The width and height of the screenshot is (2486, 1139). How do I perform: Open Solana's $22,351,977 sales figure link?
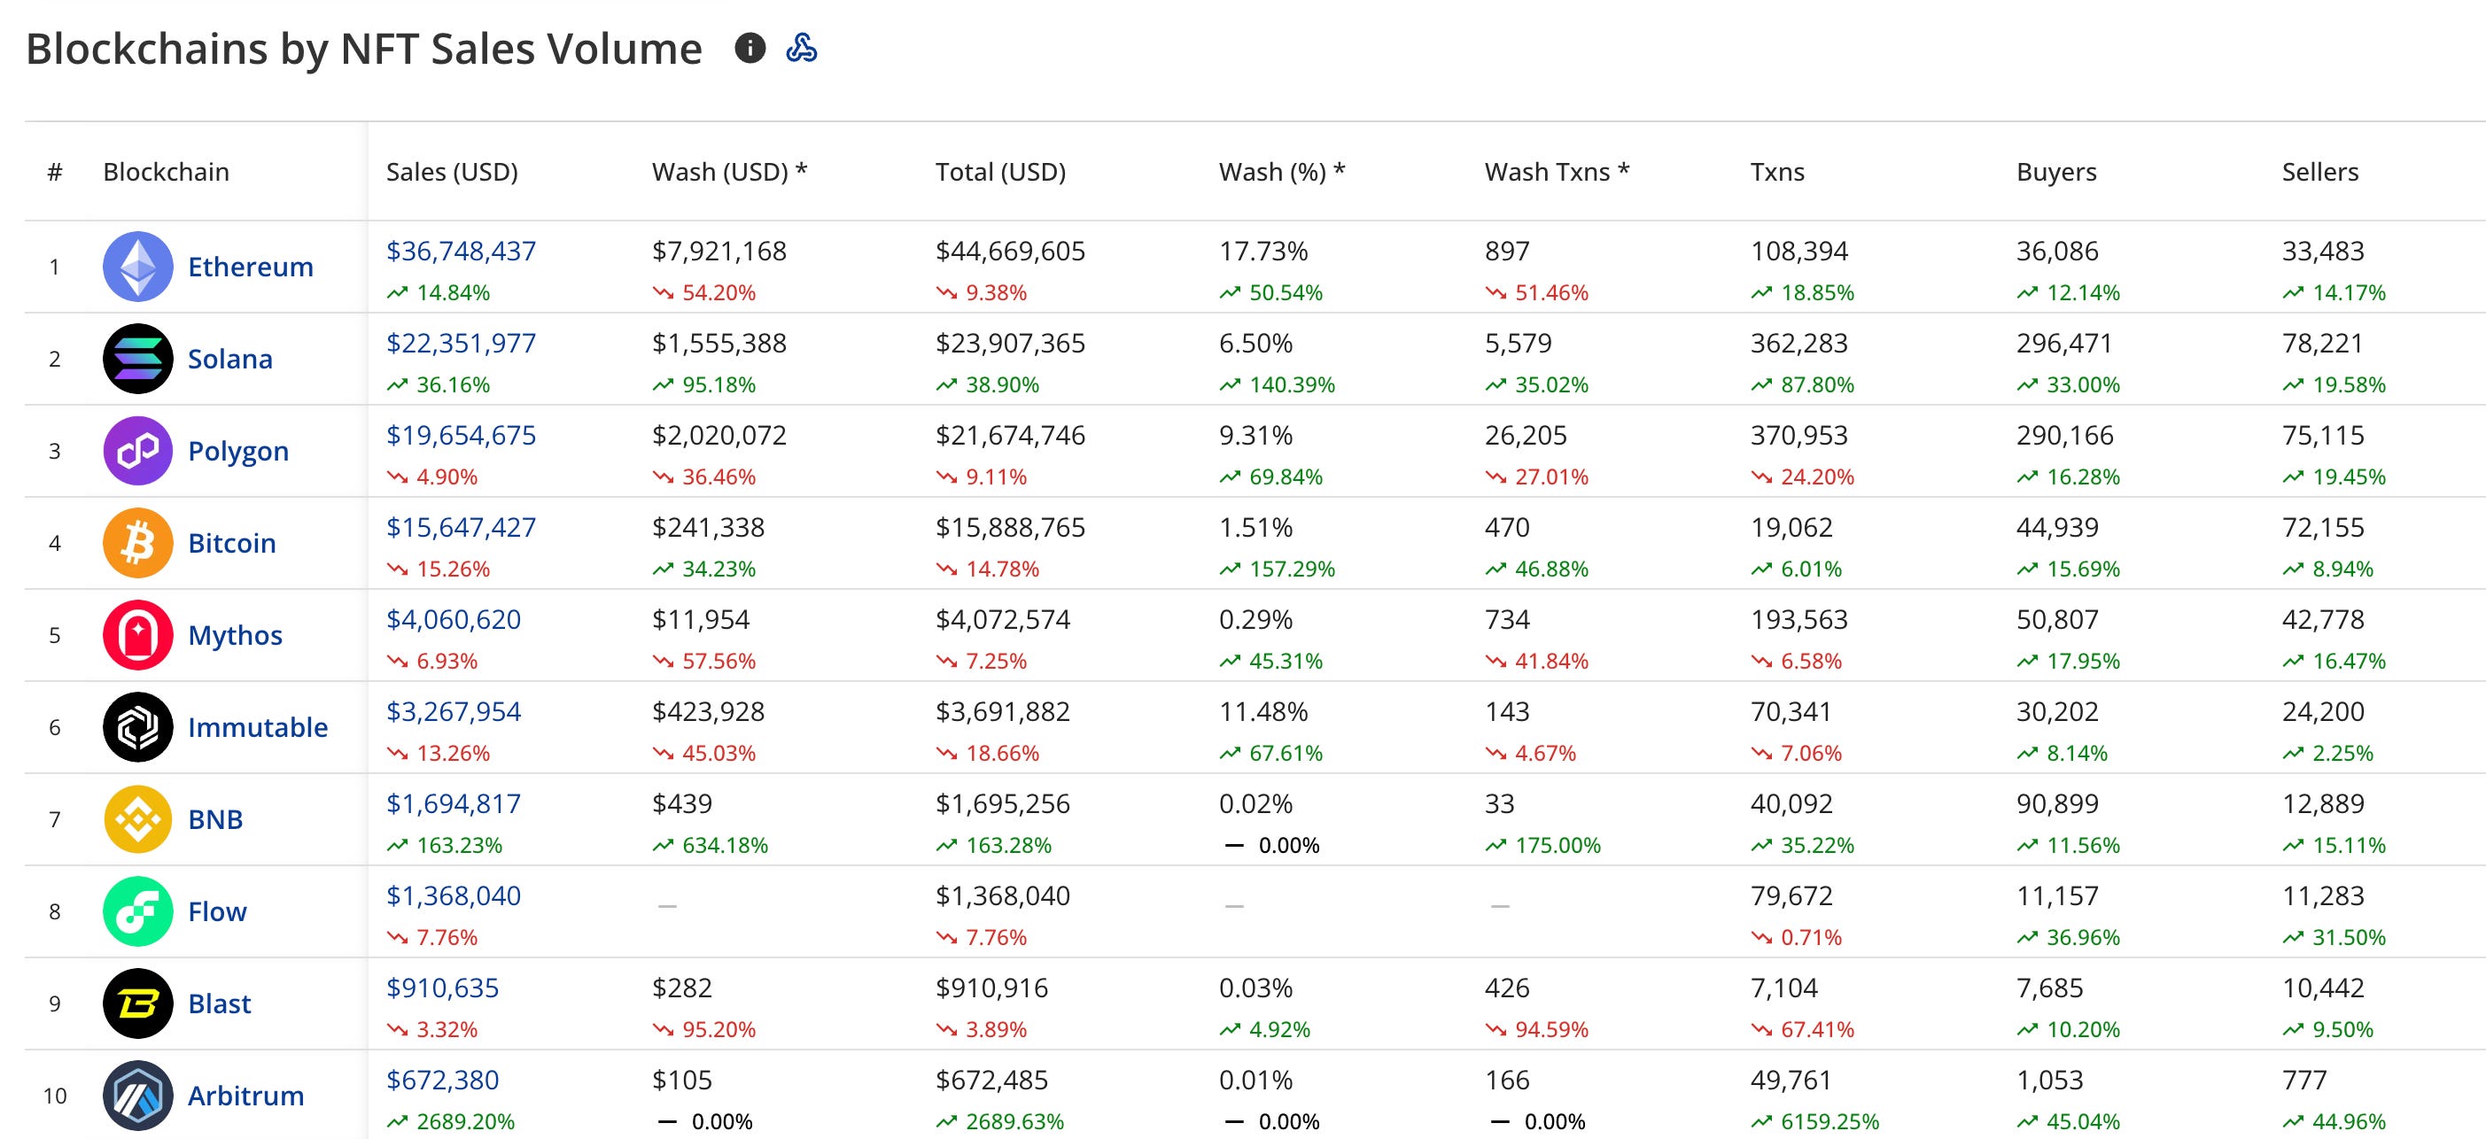(x=461, y=344)
